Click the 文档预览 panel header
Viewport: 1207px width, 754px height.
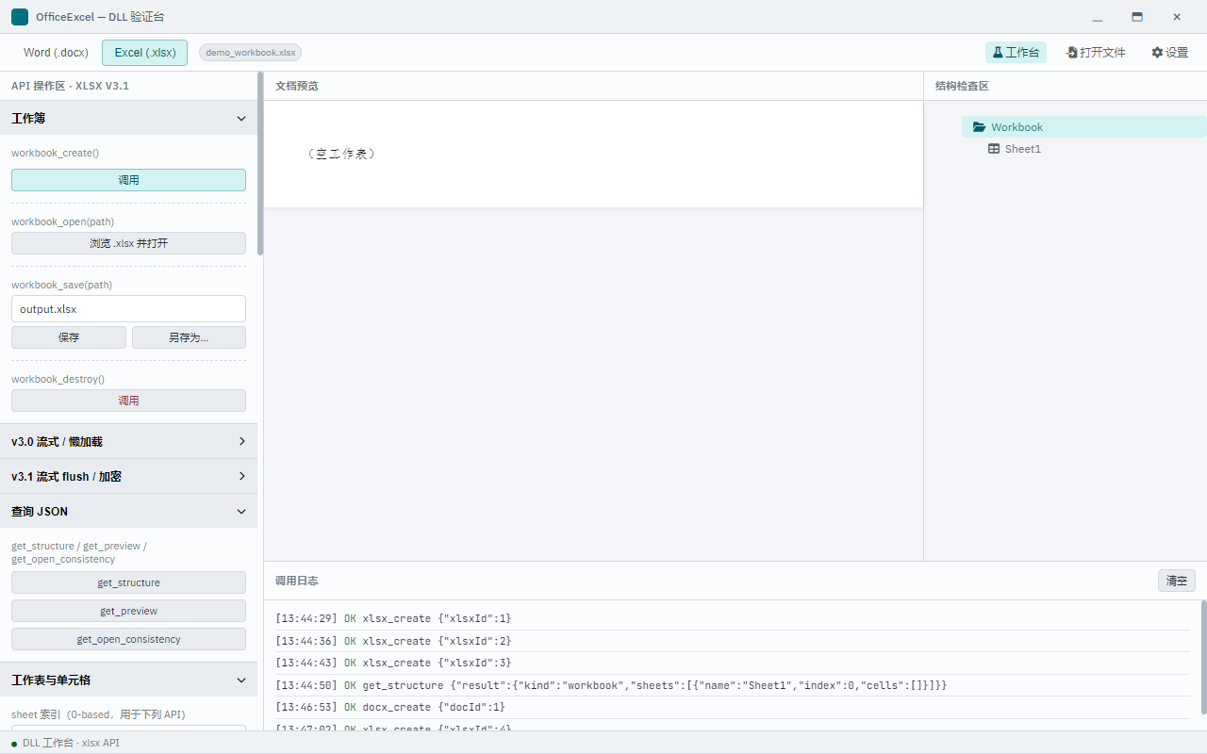coord(593,86)
